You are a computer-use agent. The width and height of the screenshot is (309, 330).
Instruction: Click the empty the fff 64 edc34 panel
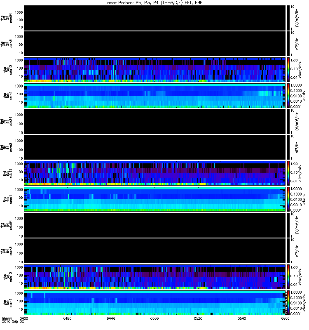[x=155, y=225]
